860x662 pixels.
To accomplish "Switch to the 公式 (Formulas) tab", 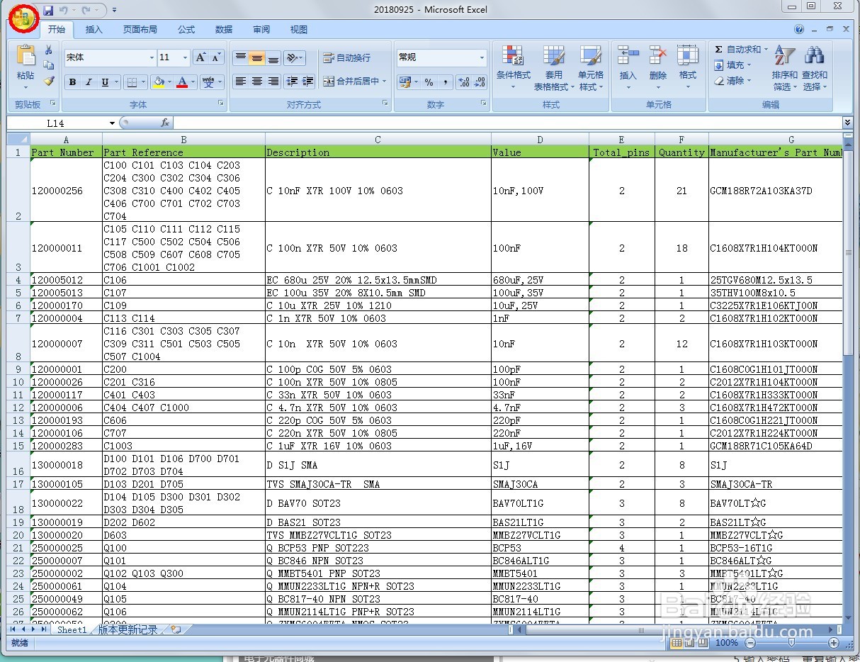I will tap(186, 30).
